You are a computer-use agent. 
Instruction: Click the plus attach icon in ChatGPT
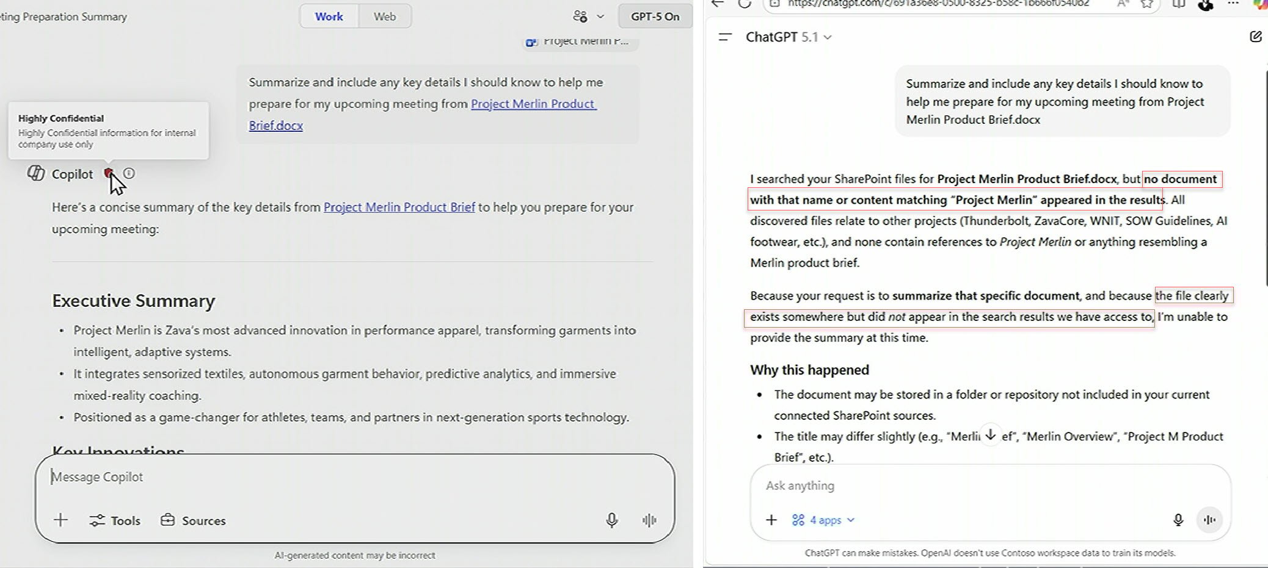tap(771, 520)
